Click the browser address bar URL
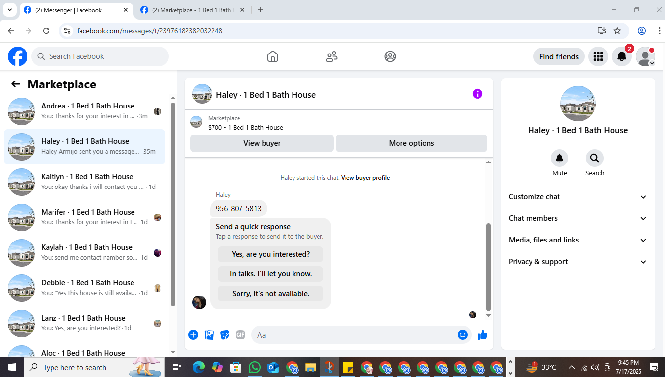665x377 pixels. click(x=150, y=31)
